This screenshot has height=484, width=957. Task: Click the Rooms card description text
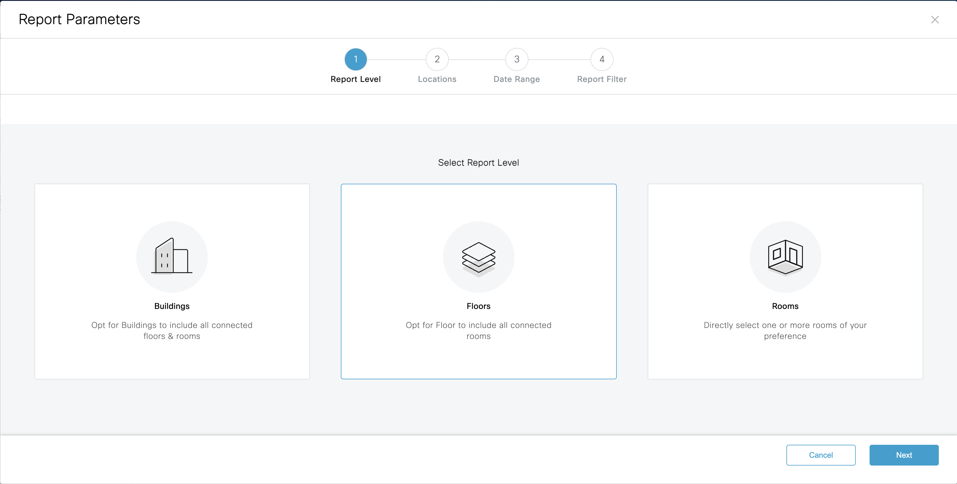pyautogui.click(x=785, y=330)
